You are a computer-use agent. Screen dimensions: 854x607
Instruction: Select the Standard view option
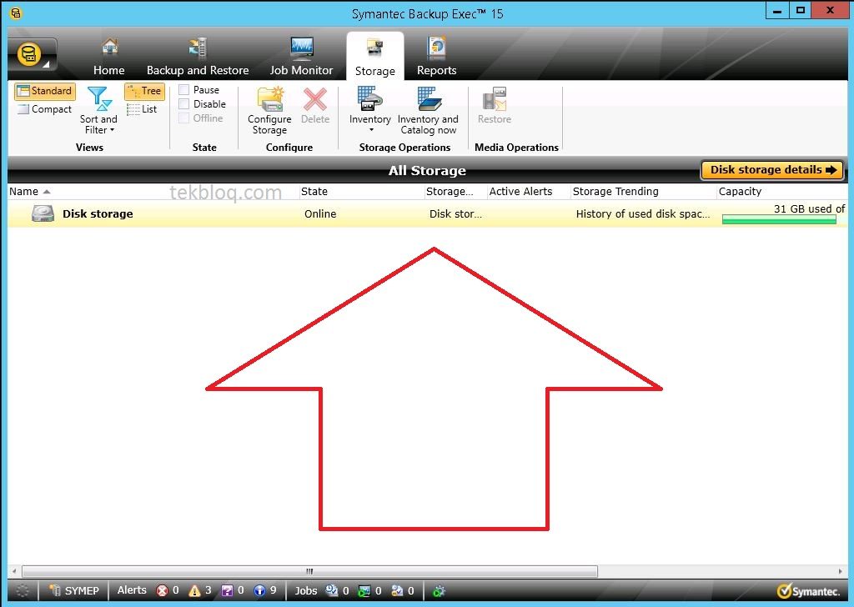click(45, 91)
